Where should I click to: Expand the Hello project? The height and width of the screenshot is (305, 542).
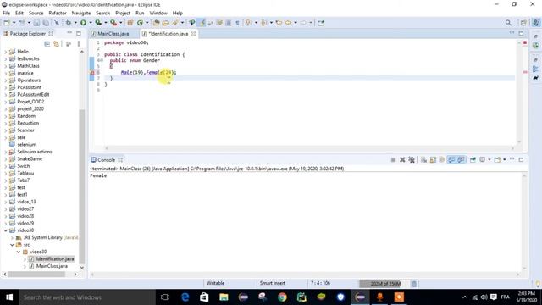(5, 52)
